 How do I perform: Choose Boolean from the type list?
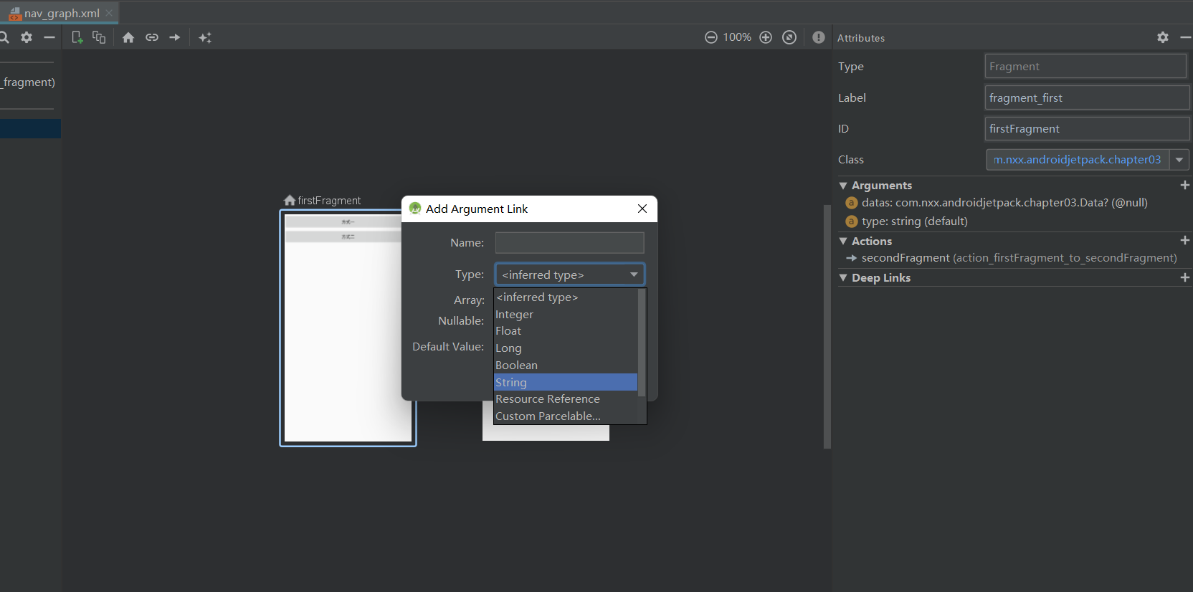pos(566,365)
